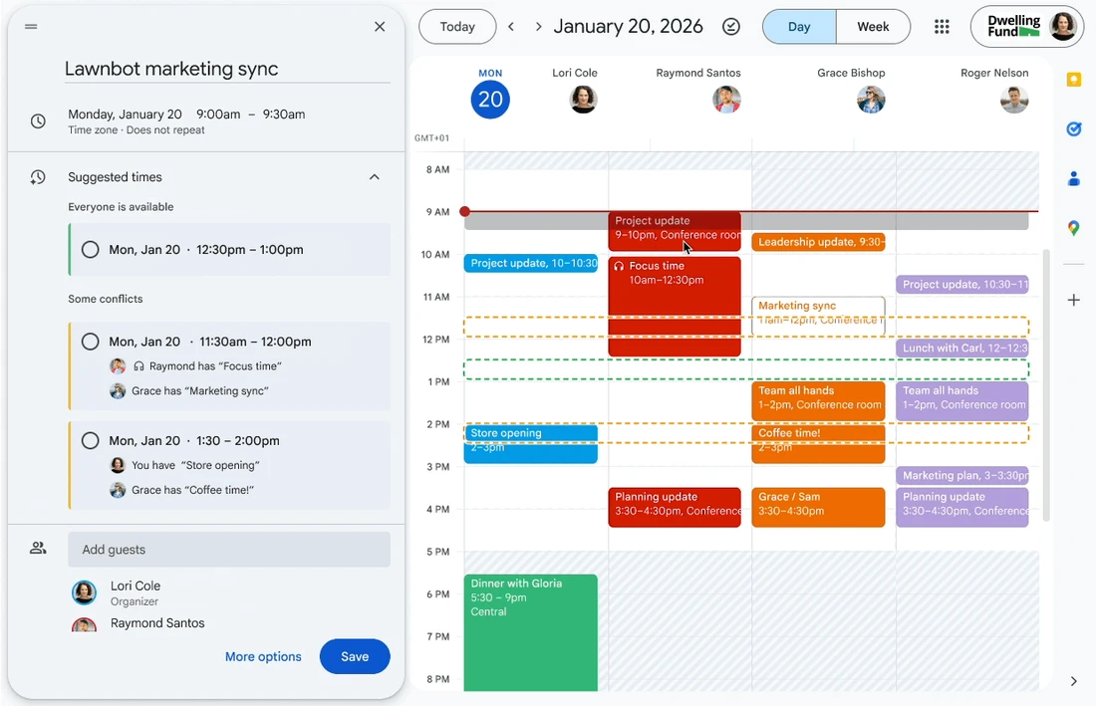The width and height of the screenshot is (1096, 706).
Task: Open the Dwelling Fund account menu
Action: coord(1027,27)
